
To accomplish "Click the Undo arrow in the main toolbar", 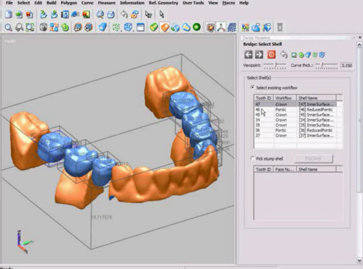I will (124, 14).
